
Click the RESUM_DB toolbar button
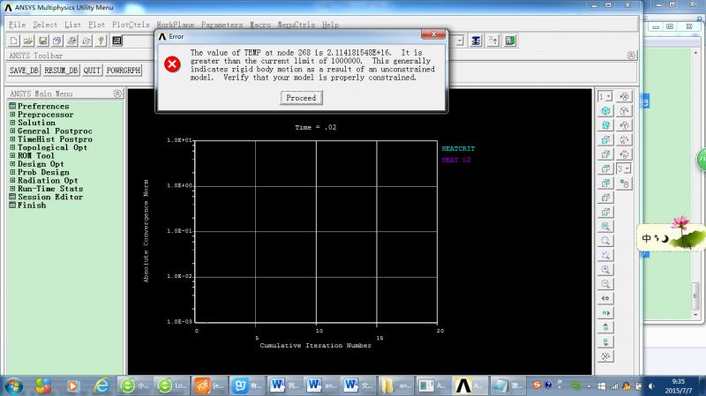click(61, 71)
